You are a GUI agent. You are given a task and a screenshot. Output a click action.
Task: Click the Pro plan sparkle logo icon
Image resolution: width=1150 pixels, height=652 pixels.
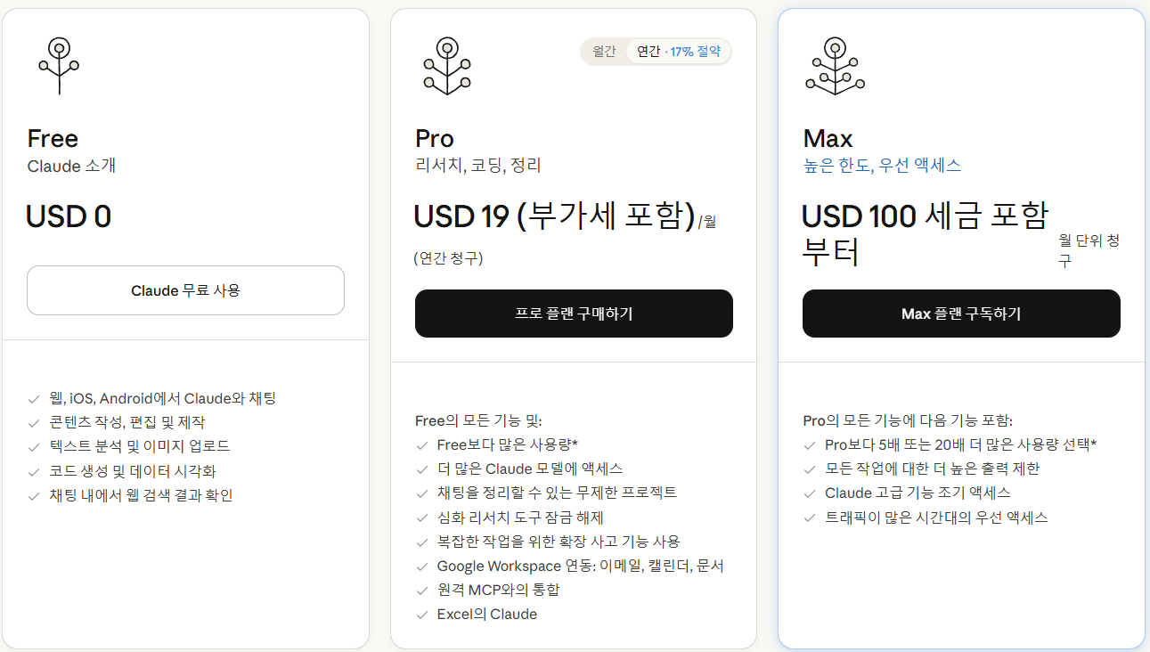(447, 65)
